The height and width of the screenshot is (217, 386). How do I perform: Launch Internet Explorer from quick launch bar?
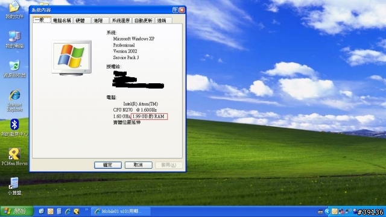[68, 212]
